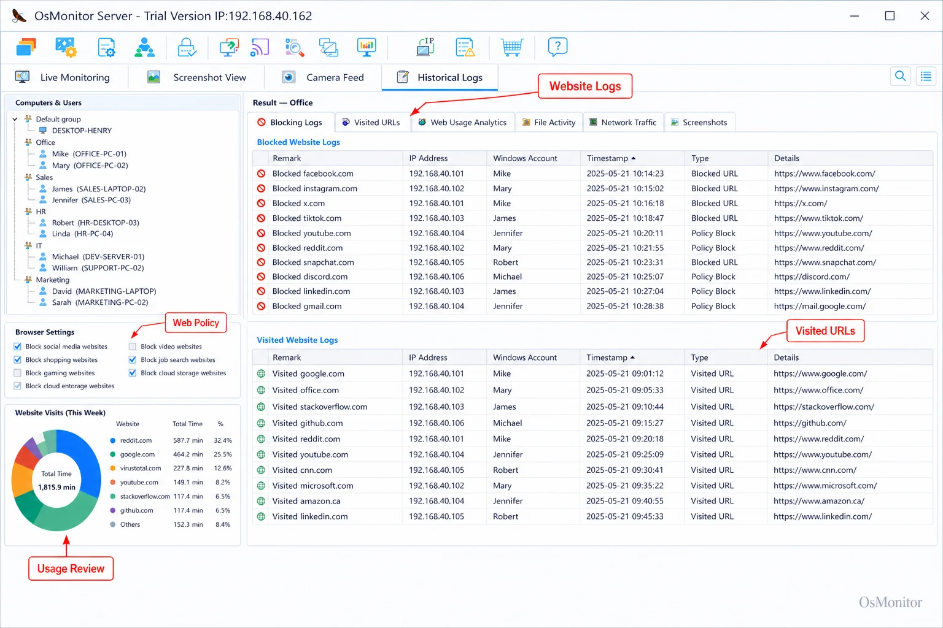
Task: Enable Block video websites
Action: coord(133,347)
